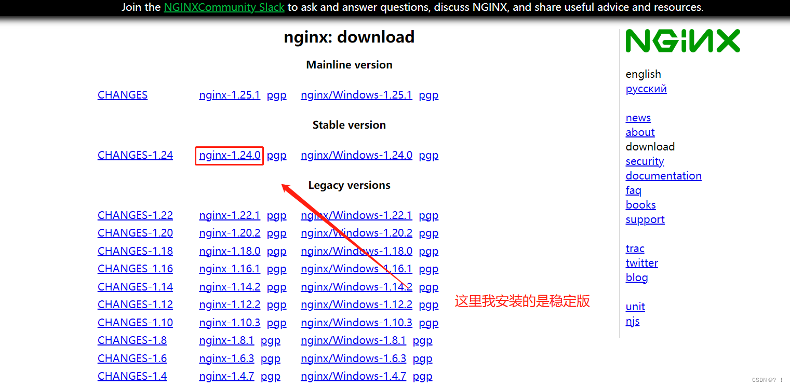Download nginx-1.10.3 source
Image resolution: width=790 pixels, height=387 pixels.
coord(230,323)
